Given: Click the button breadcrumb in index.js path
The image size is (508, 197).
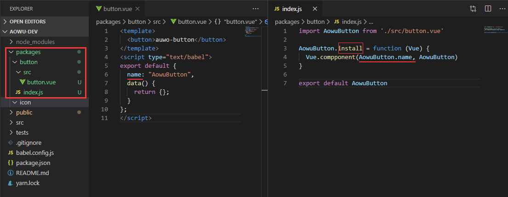Looking at the screenshot, I should click(x=315, y=22).
